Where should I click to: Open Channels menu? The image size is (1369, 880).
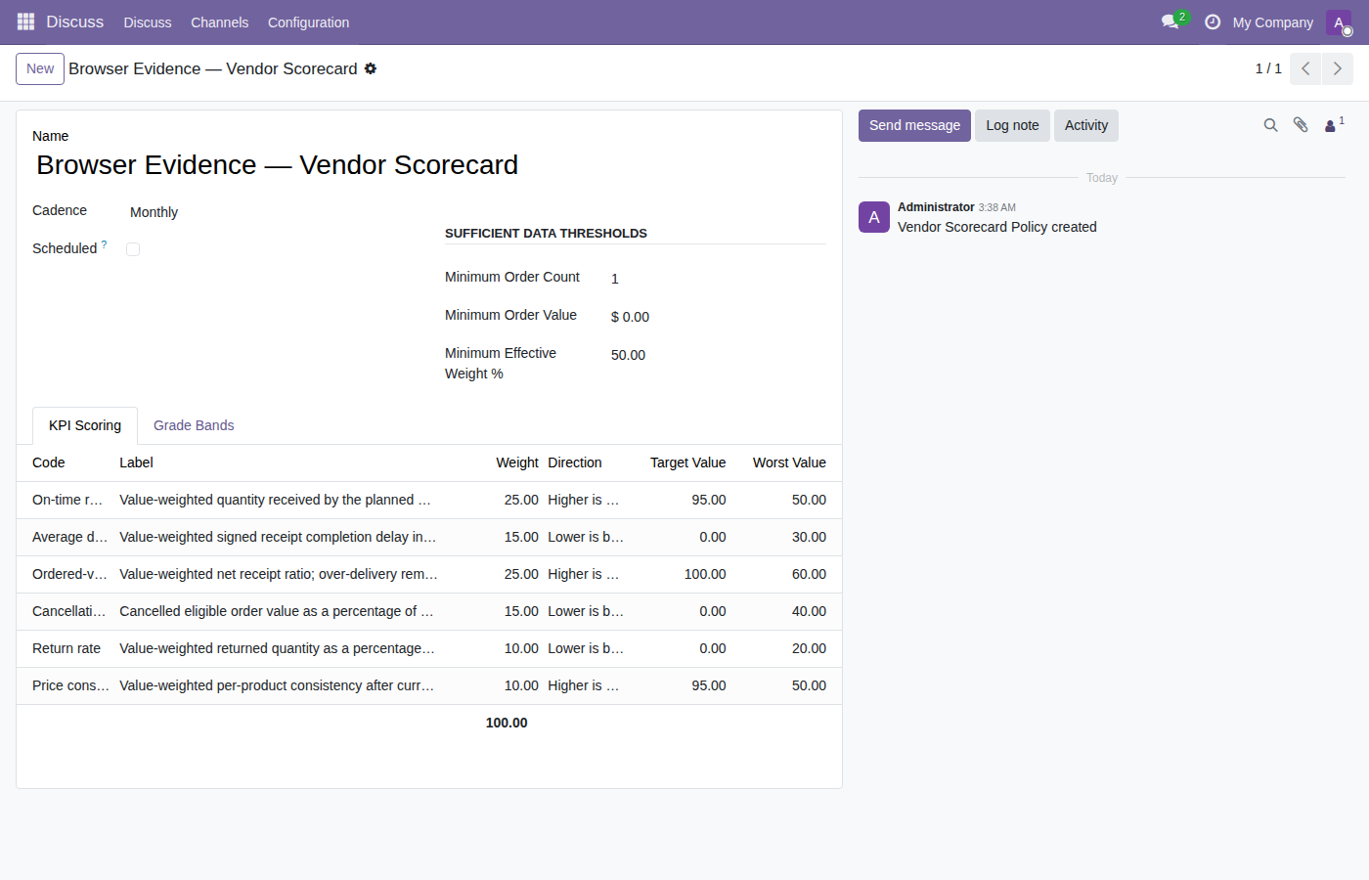click(219, 22)
